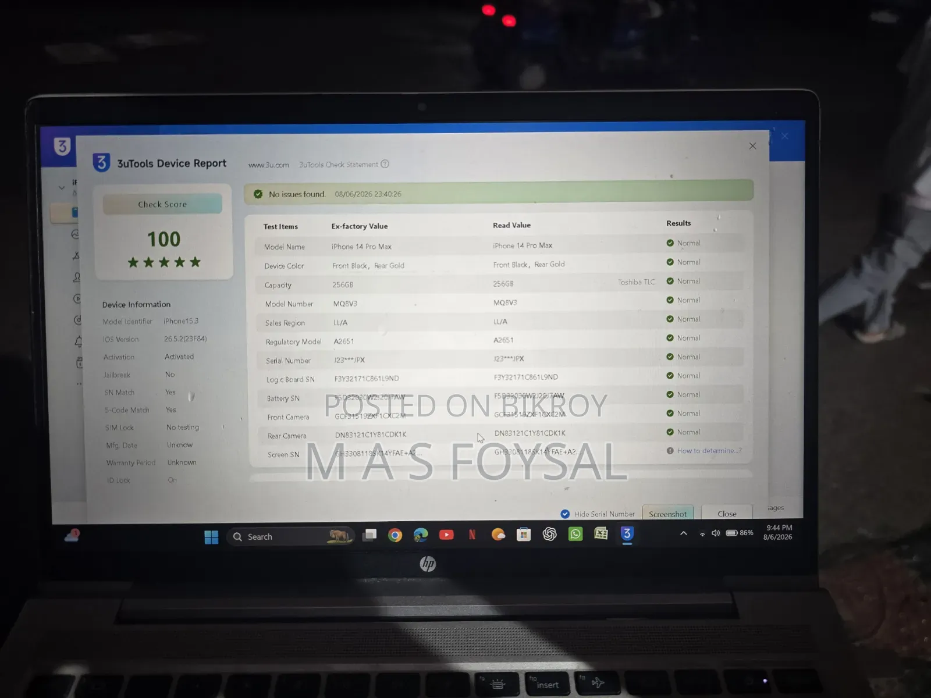The height and width of the screenshot is (698, 931).
Task: Click the Read Value column header
Action: tap(511, 225)
